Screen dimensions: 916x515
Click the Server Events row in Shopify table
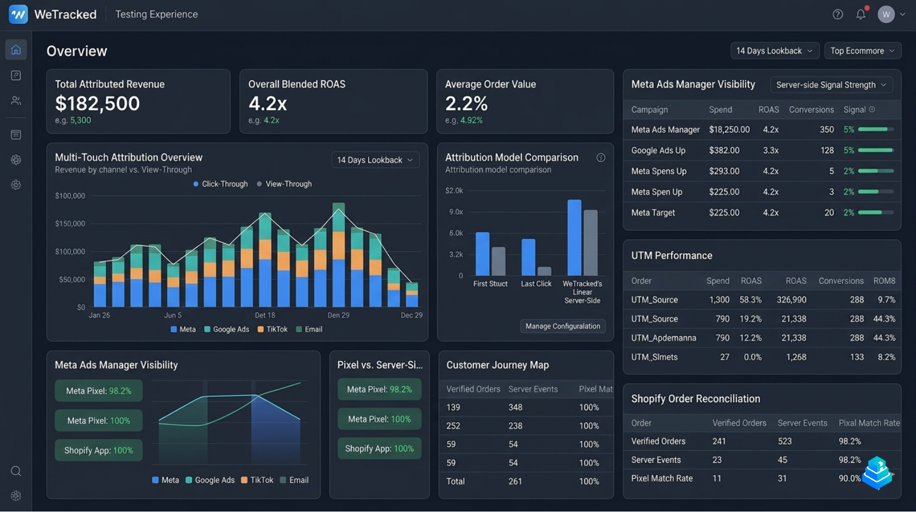point(762,460)
